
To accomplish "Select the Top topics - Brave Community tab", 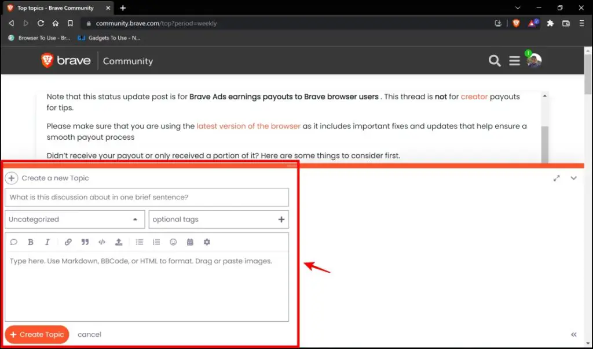I will [58, 8].
